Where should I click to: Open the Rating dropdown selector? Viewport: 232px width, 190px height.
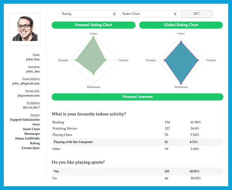(x=88, y=14)
